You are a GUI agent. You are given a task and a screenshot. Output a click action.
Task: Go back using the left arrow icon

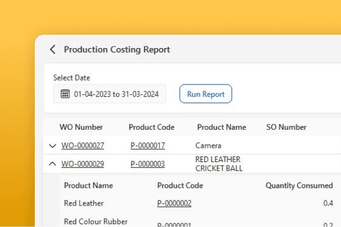pos(53,50)
